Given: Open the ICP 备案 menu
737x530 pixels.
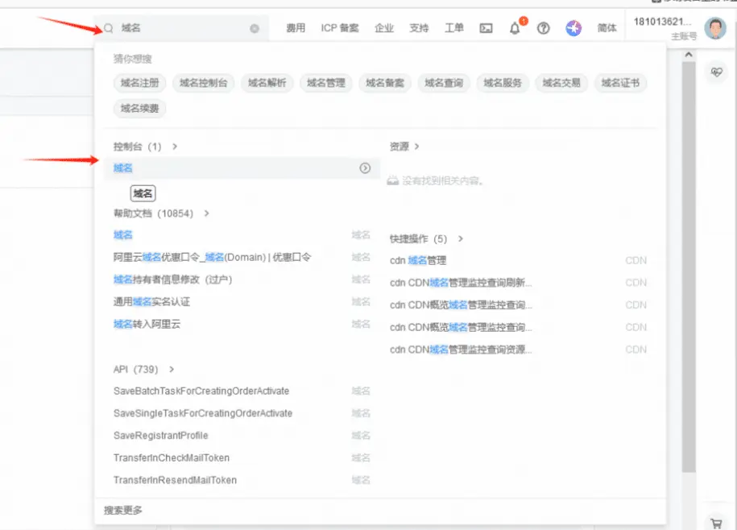Looking at the screenshot, I should (x=340, y=28).
